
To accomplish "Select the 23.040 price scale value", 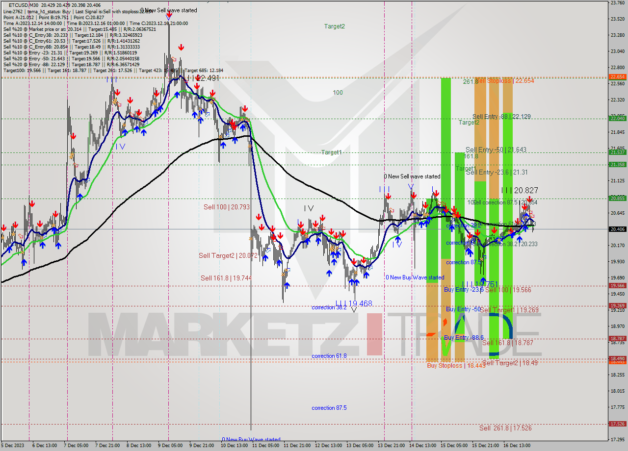I will click(x=617, y=51).
